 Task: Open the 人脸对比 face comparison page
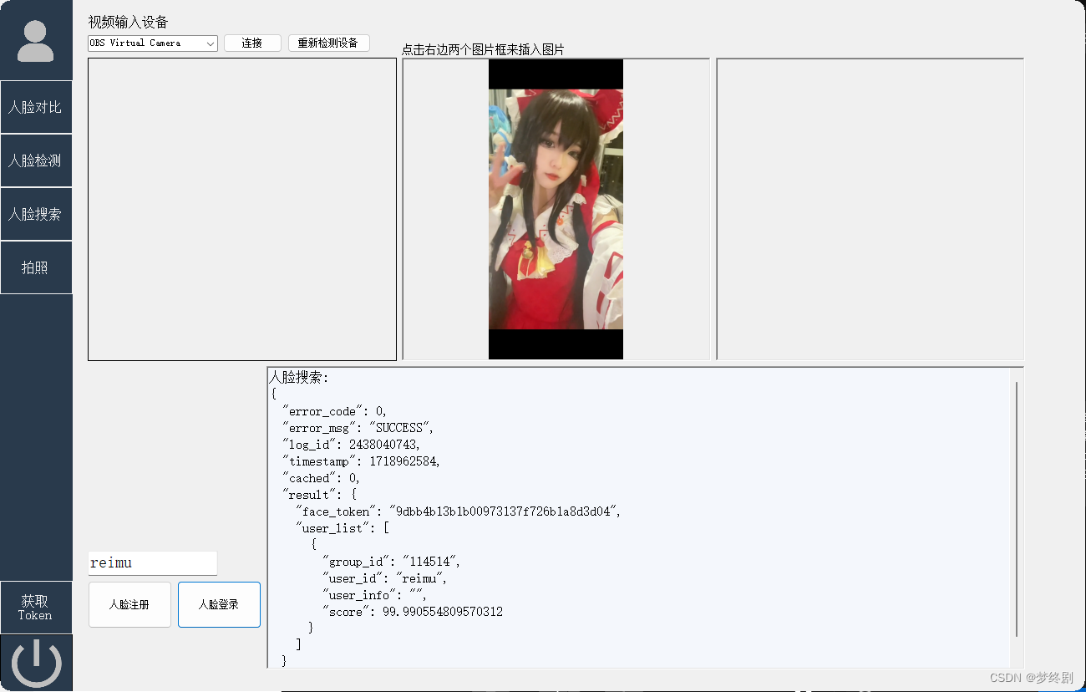pos(36,107)
